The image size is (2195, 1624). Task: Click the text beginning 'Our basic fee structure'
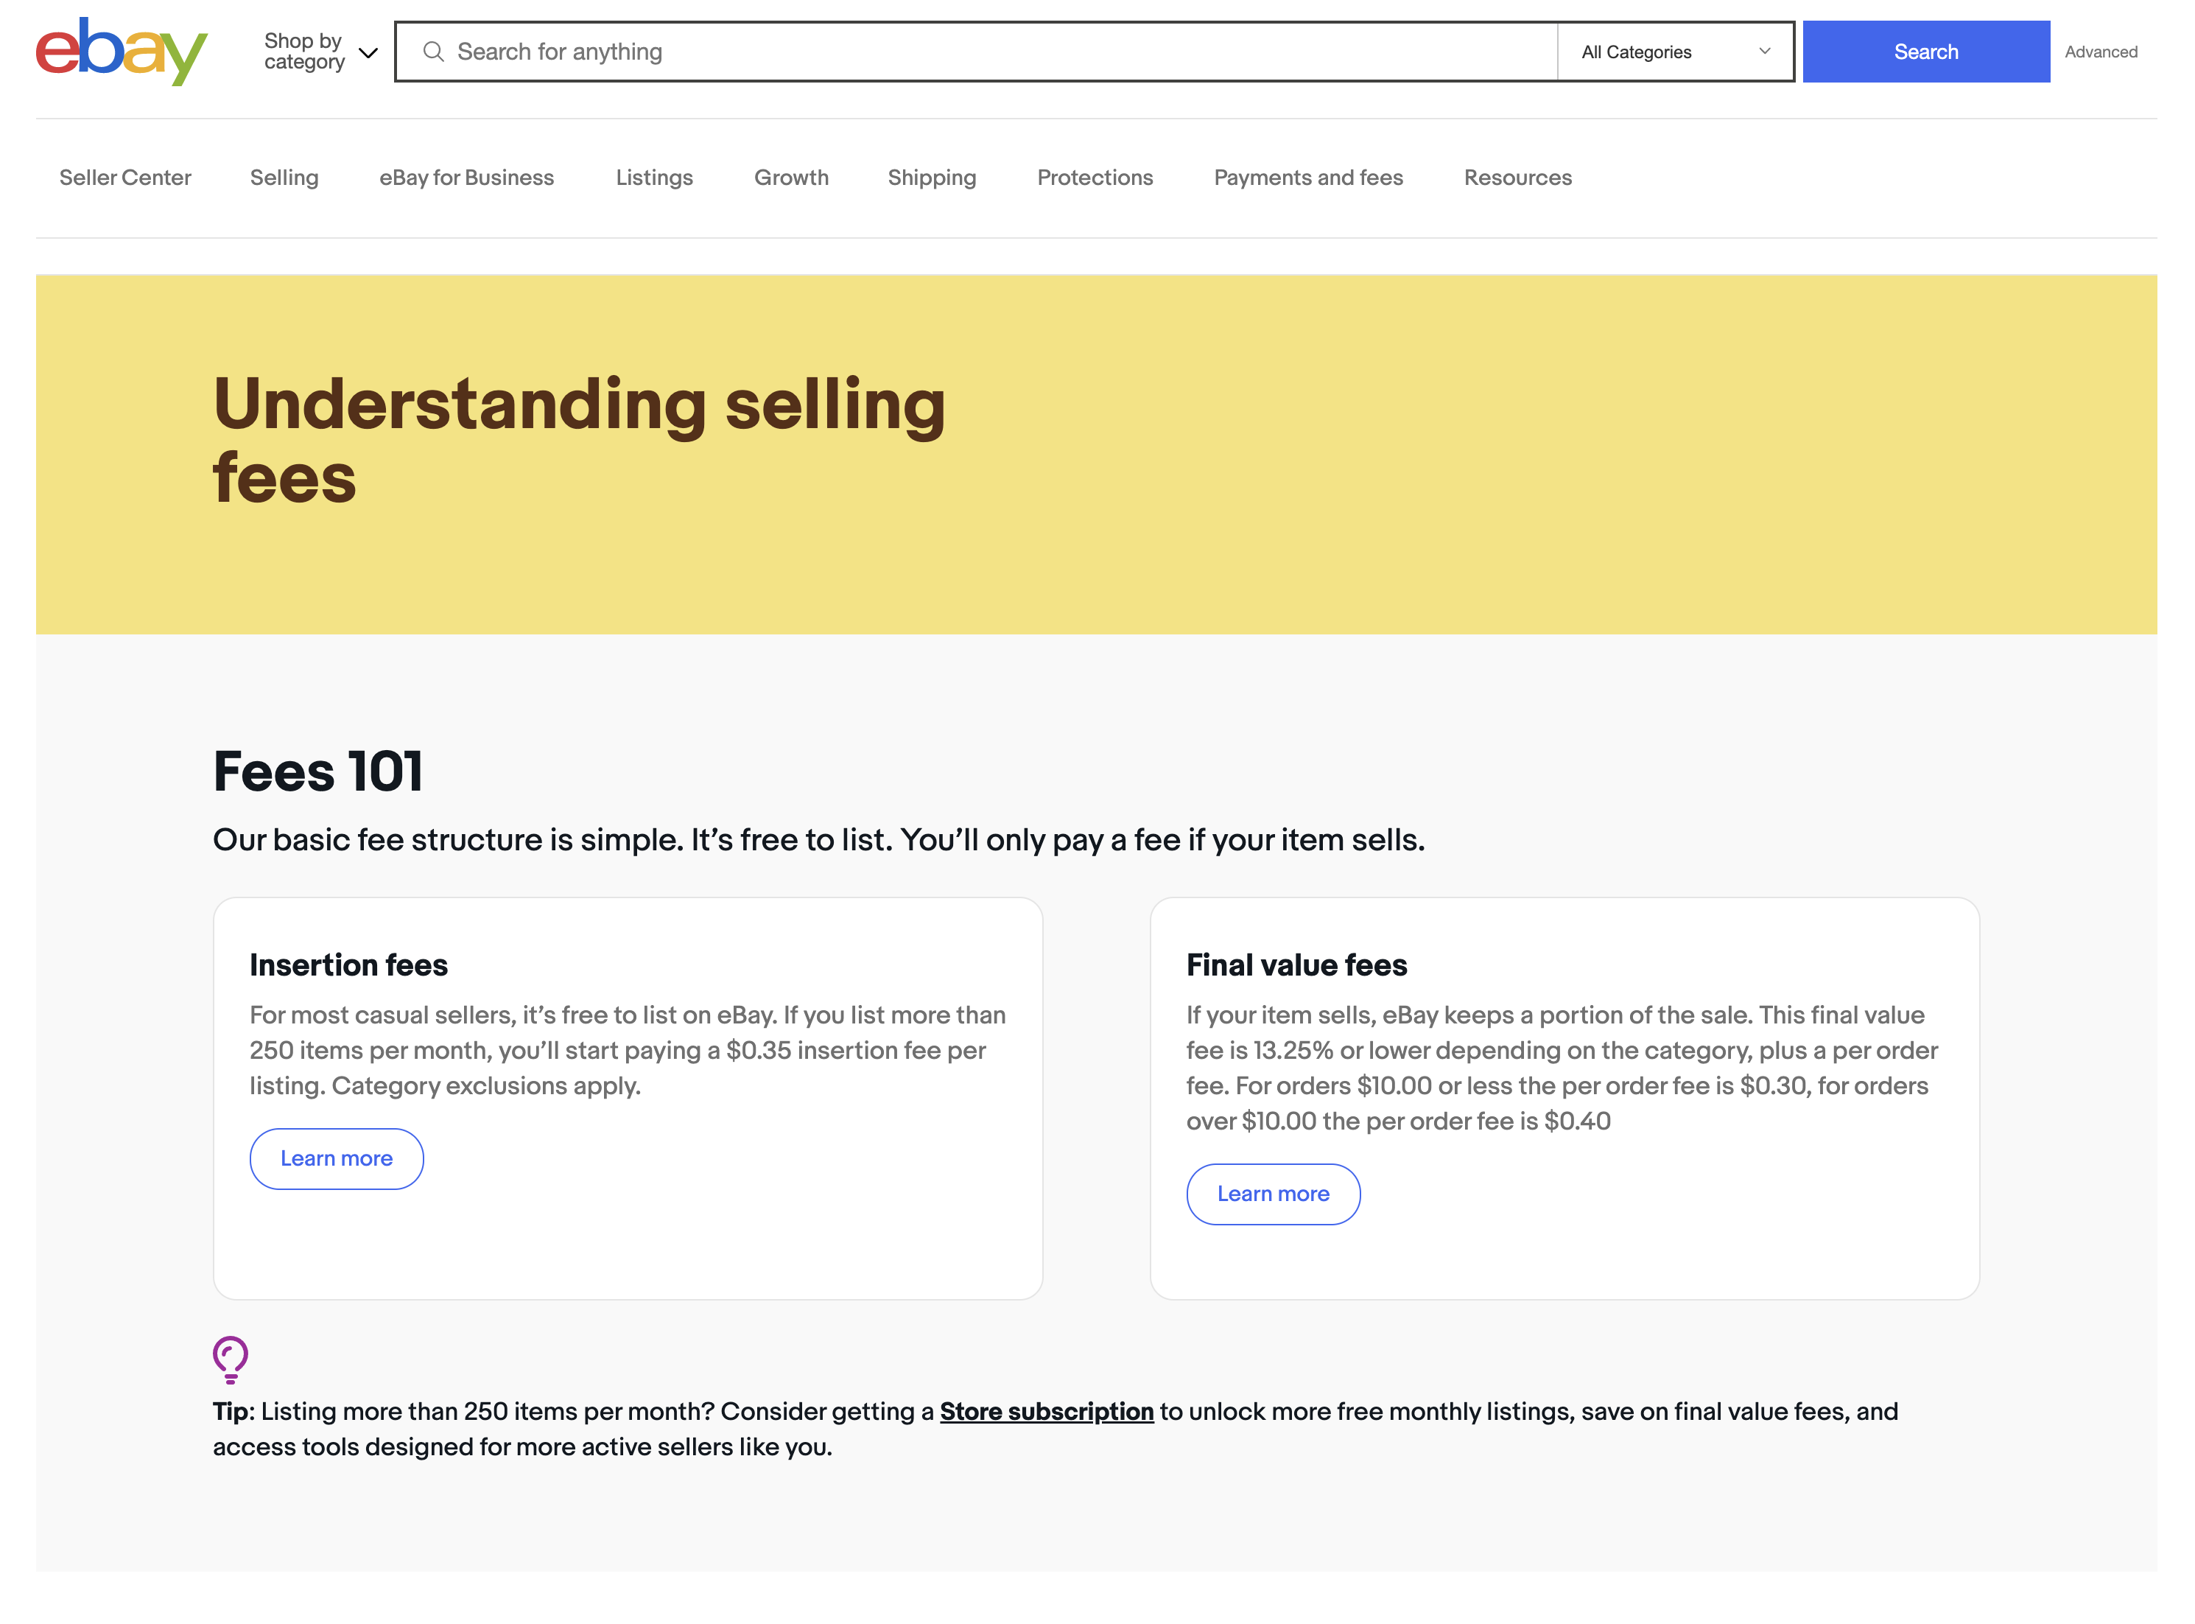click(818, 839)
